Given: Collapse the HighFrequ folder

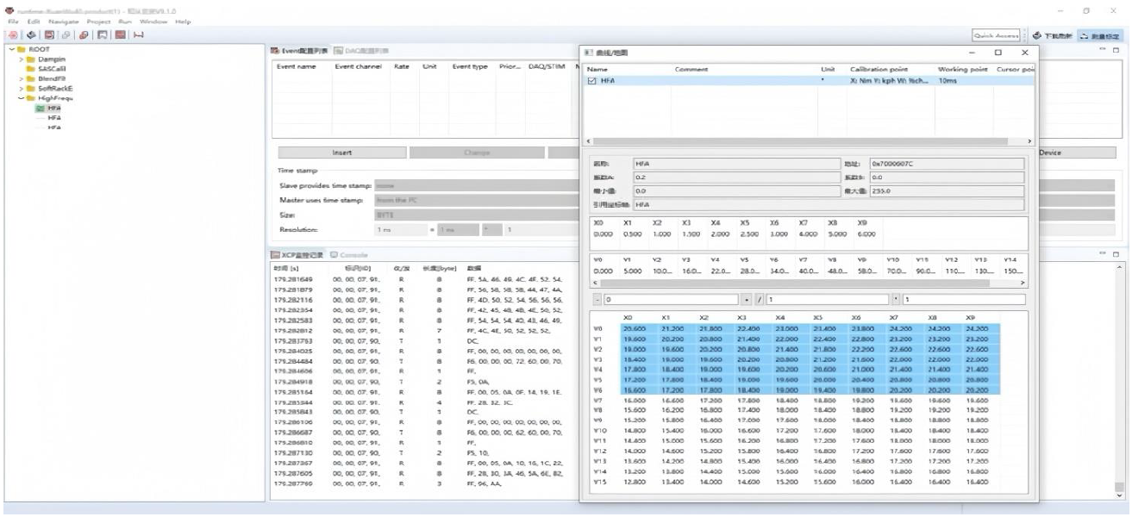Looking at the screenshot, I should pyautogui.click(x=22, y=98).
